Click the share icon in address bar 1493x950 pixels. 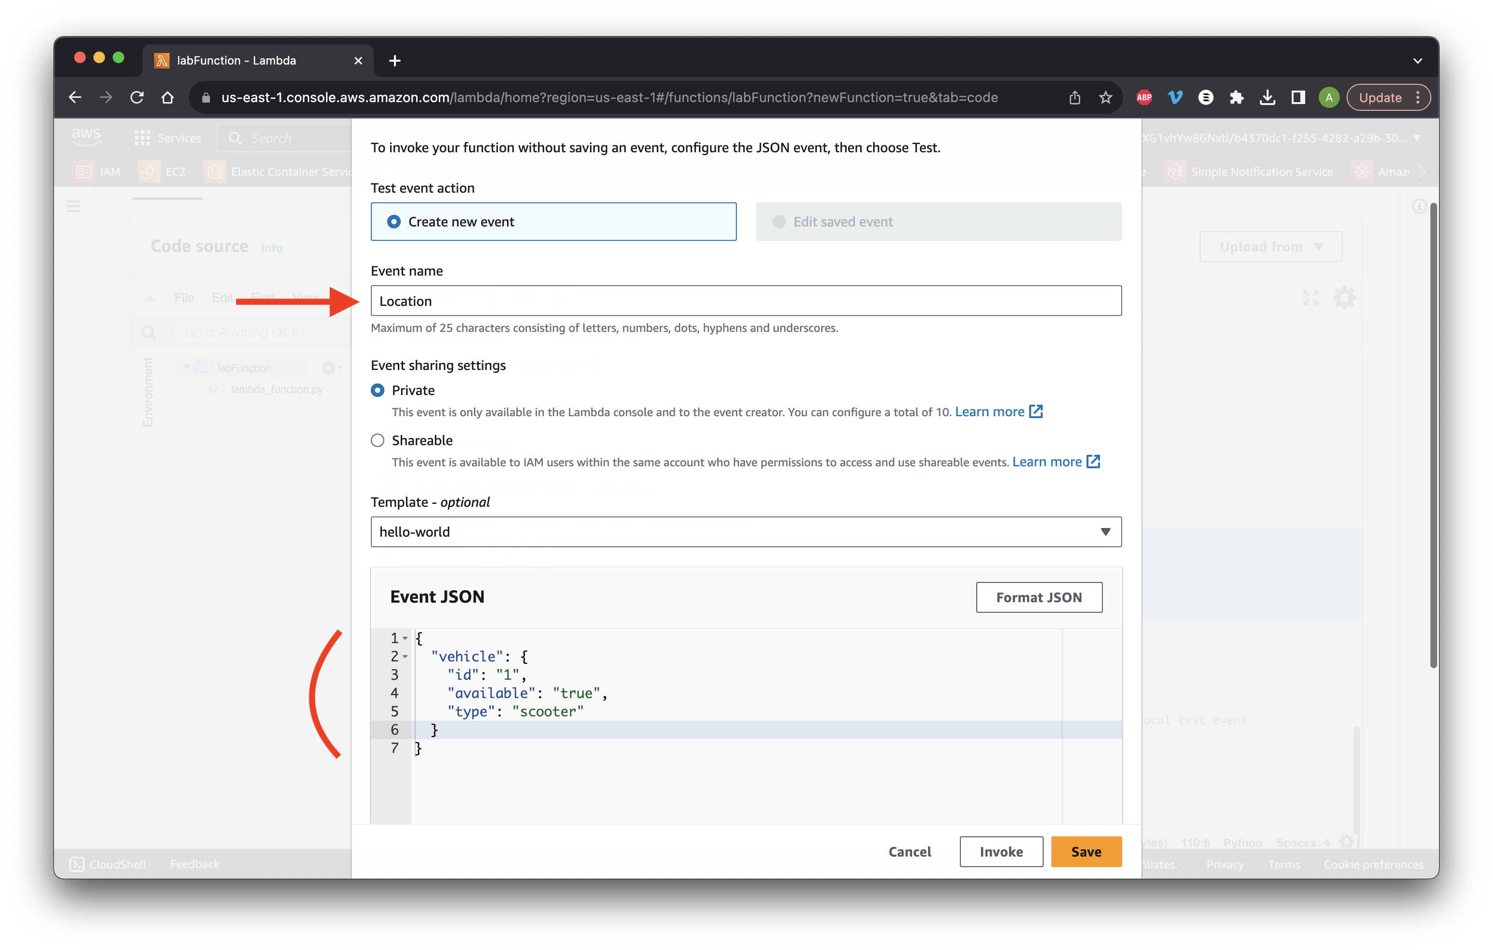[x=1075, y=97]
